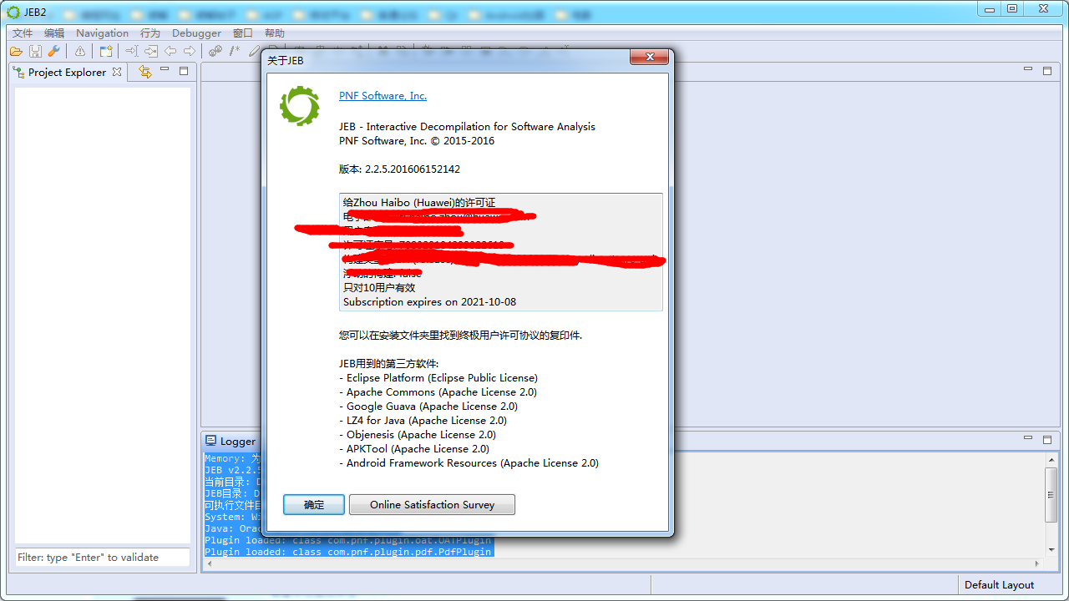Select the Logger tab
The width and height of the screenshot is (1069, 601).
(x=231, y=442)
